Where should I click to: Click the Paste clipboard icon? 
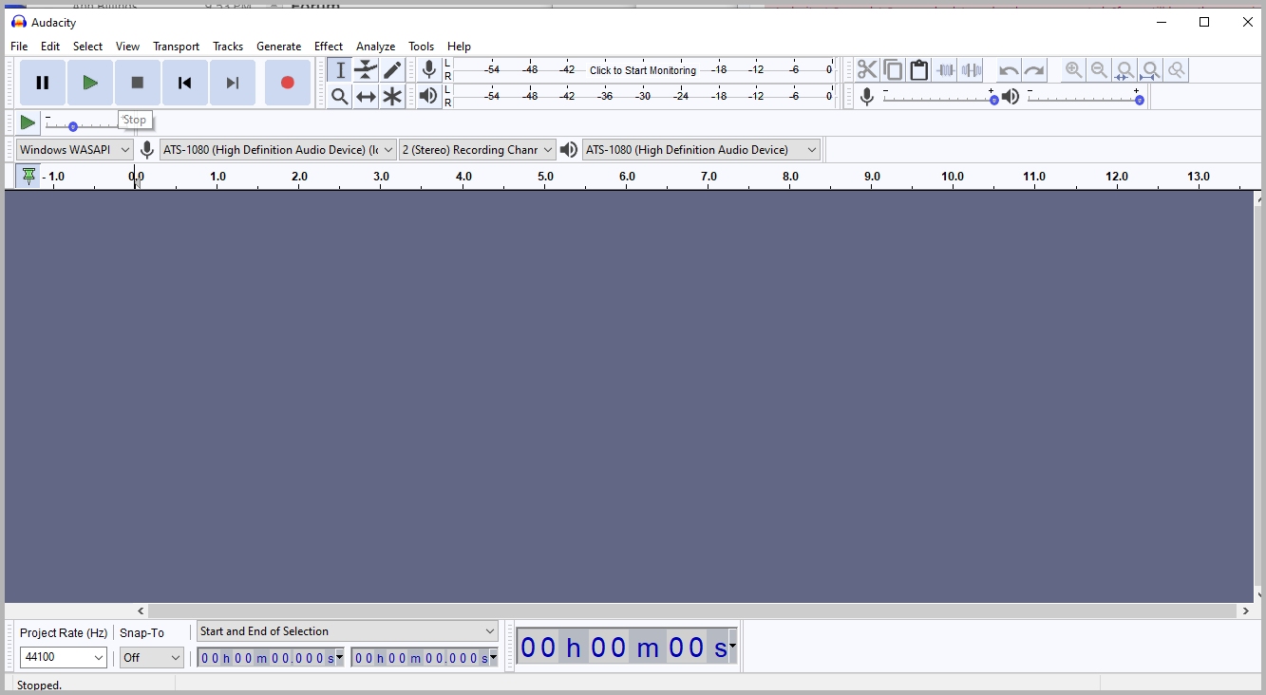click(x=918, y=70)
